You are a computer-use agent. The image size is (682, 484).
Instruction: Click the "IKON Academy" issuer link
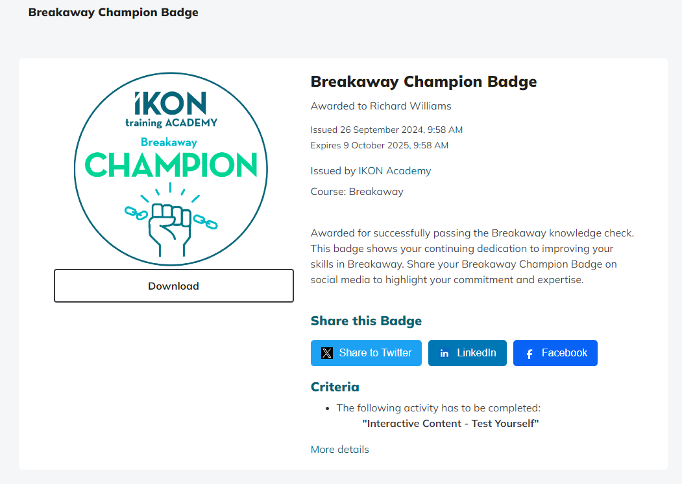[x=395, y=170]
